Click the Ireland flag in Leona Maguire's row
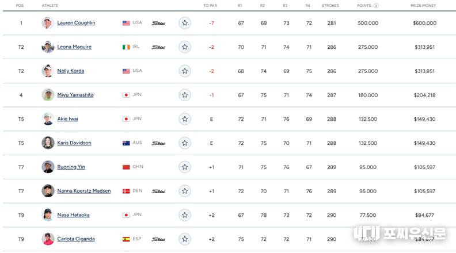This screenshot has width=456, height=253. point(126,47)
